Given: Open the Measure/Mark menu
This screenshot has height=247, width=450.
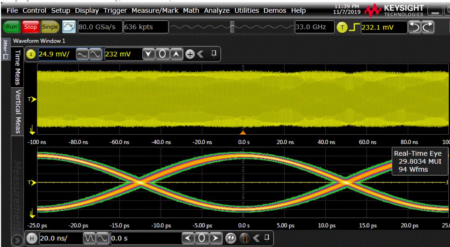Looking at the screenshot, I should pyautogui.click(x=155, y=11).
